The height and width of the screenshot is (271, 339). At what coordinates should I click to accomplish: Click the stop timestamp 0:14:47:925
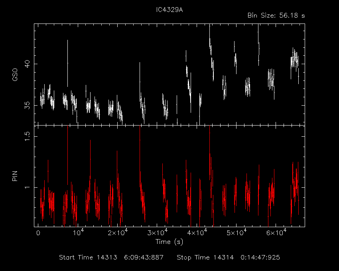(x=260, y=257)
